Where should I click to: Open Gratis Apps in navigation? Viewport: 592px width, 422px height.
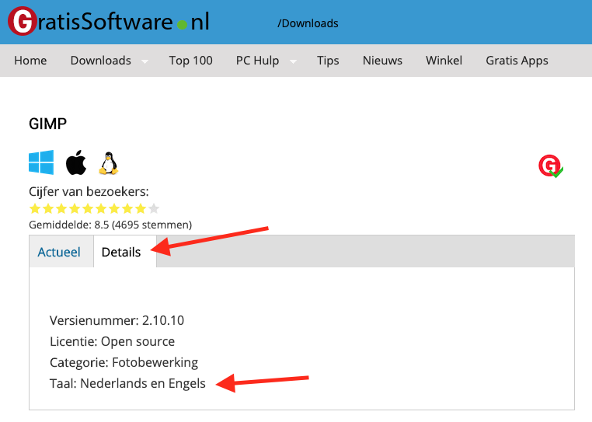[517, 61]
